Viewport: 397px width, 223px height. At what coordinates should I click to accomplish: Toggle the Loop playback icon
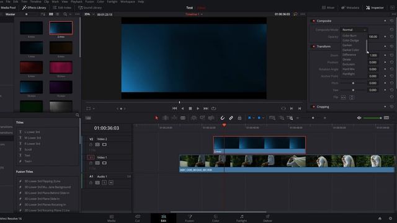213,108
